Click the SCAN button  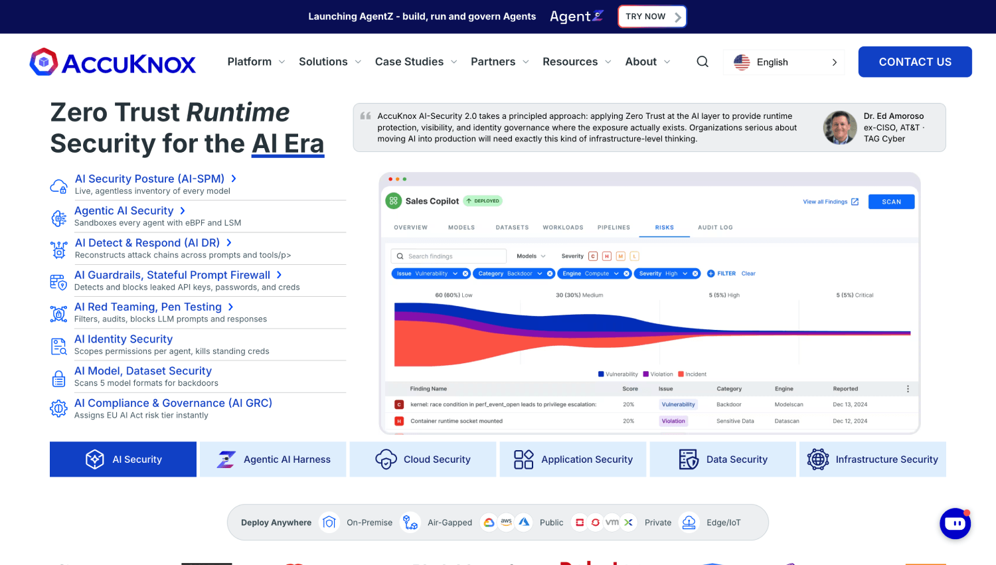892,202
